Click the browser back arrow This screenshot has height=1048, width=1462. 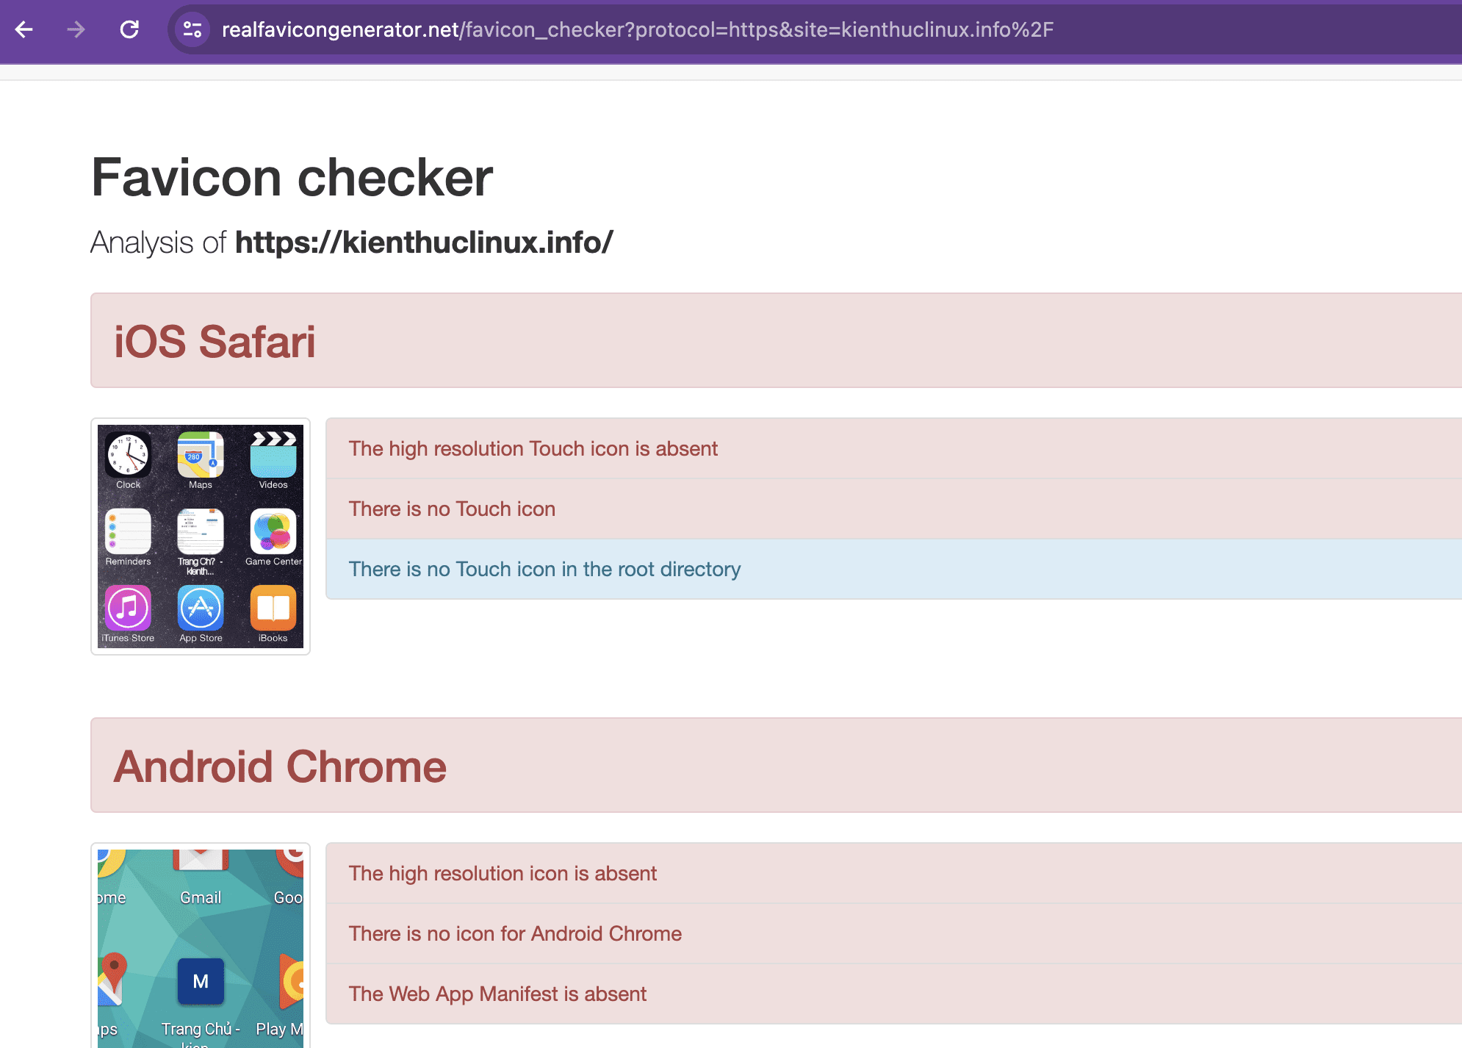pyautogui.click(x=24, y=29)
